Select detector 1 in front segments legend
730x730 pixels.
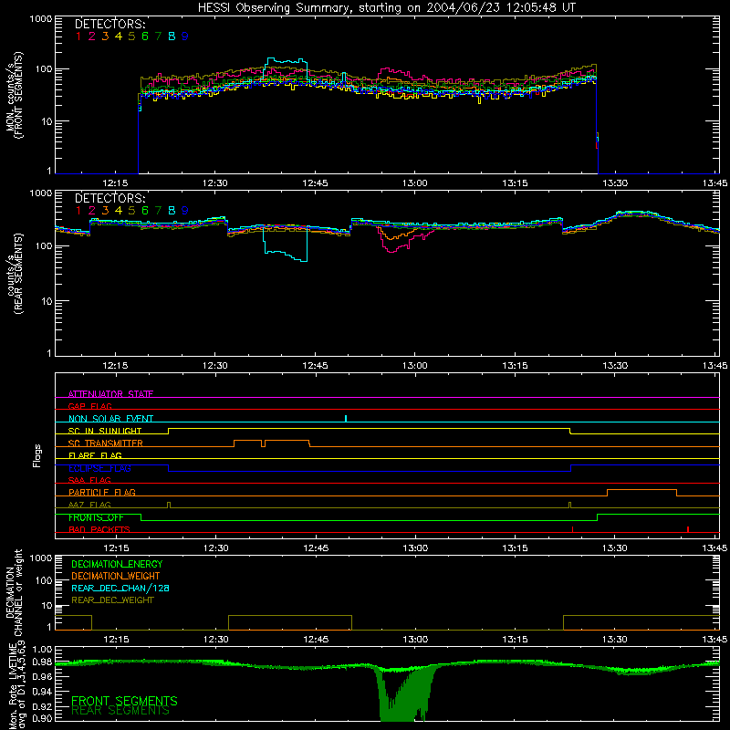tap(78, 36)
